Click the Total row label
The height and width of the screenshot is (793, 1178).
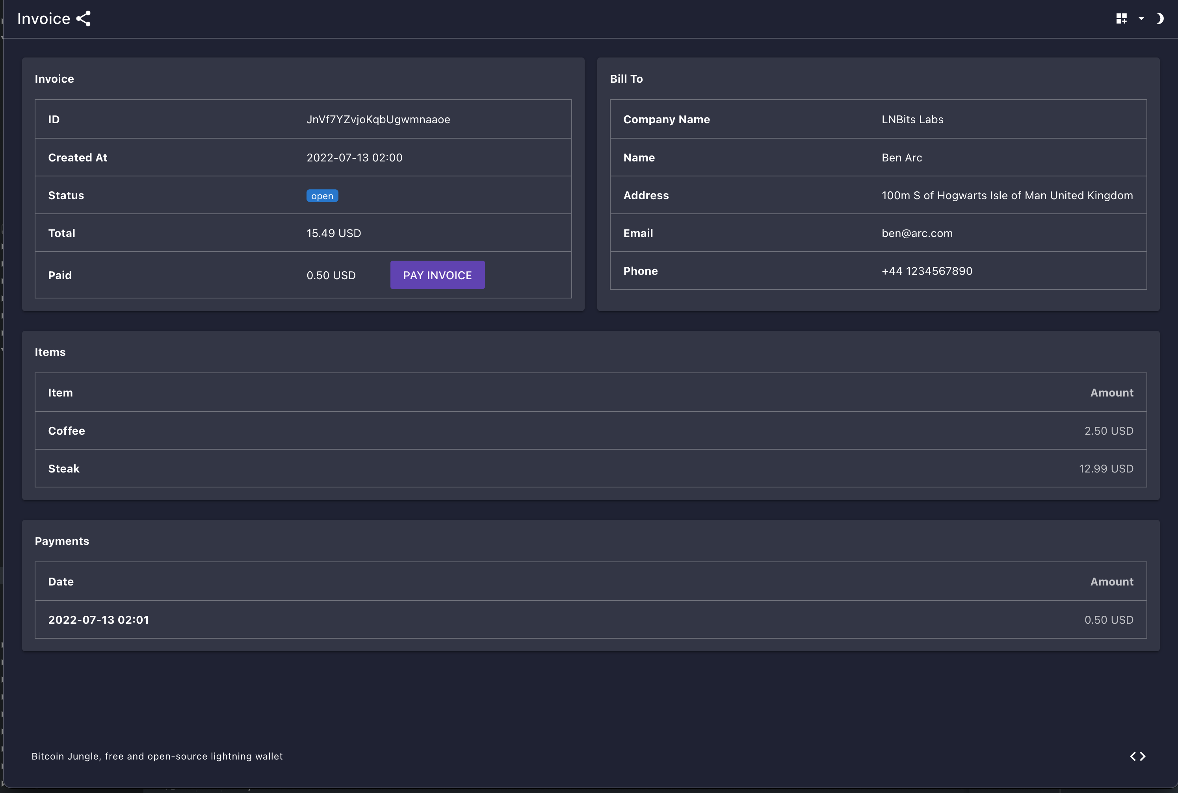click(x=62, y=233)
